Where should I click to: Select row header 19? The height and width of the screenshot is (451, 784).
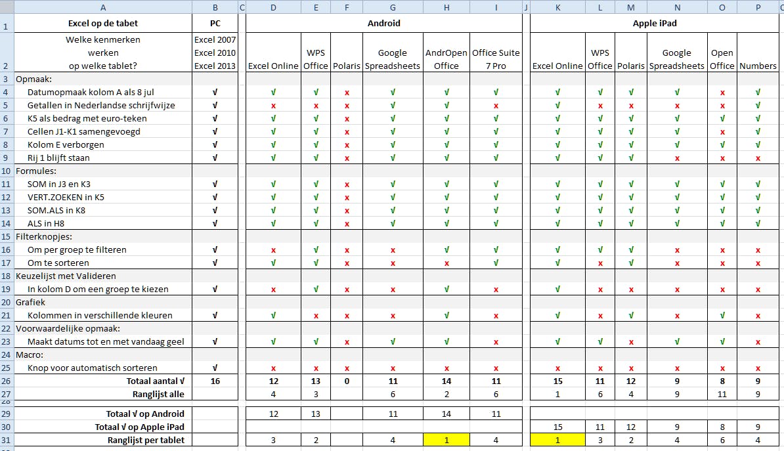pyautogui.click(x=6, y=289)
